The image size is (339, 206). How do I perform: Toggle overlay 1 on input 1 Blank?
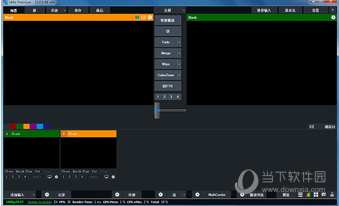coord(7,177)
